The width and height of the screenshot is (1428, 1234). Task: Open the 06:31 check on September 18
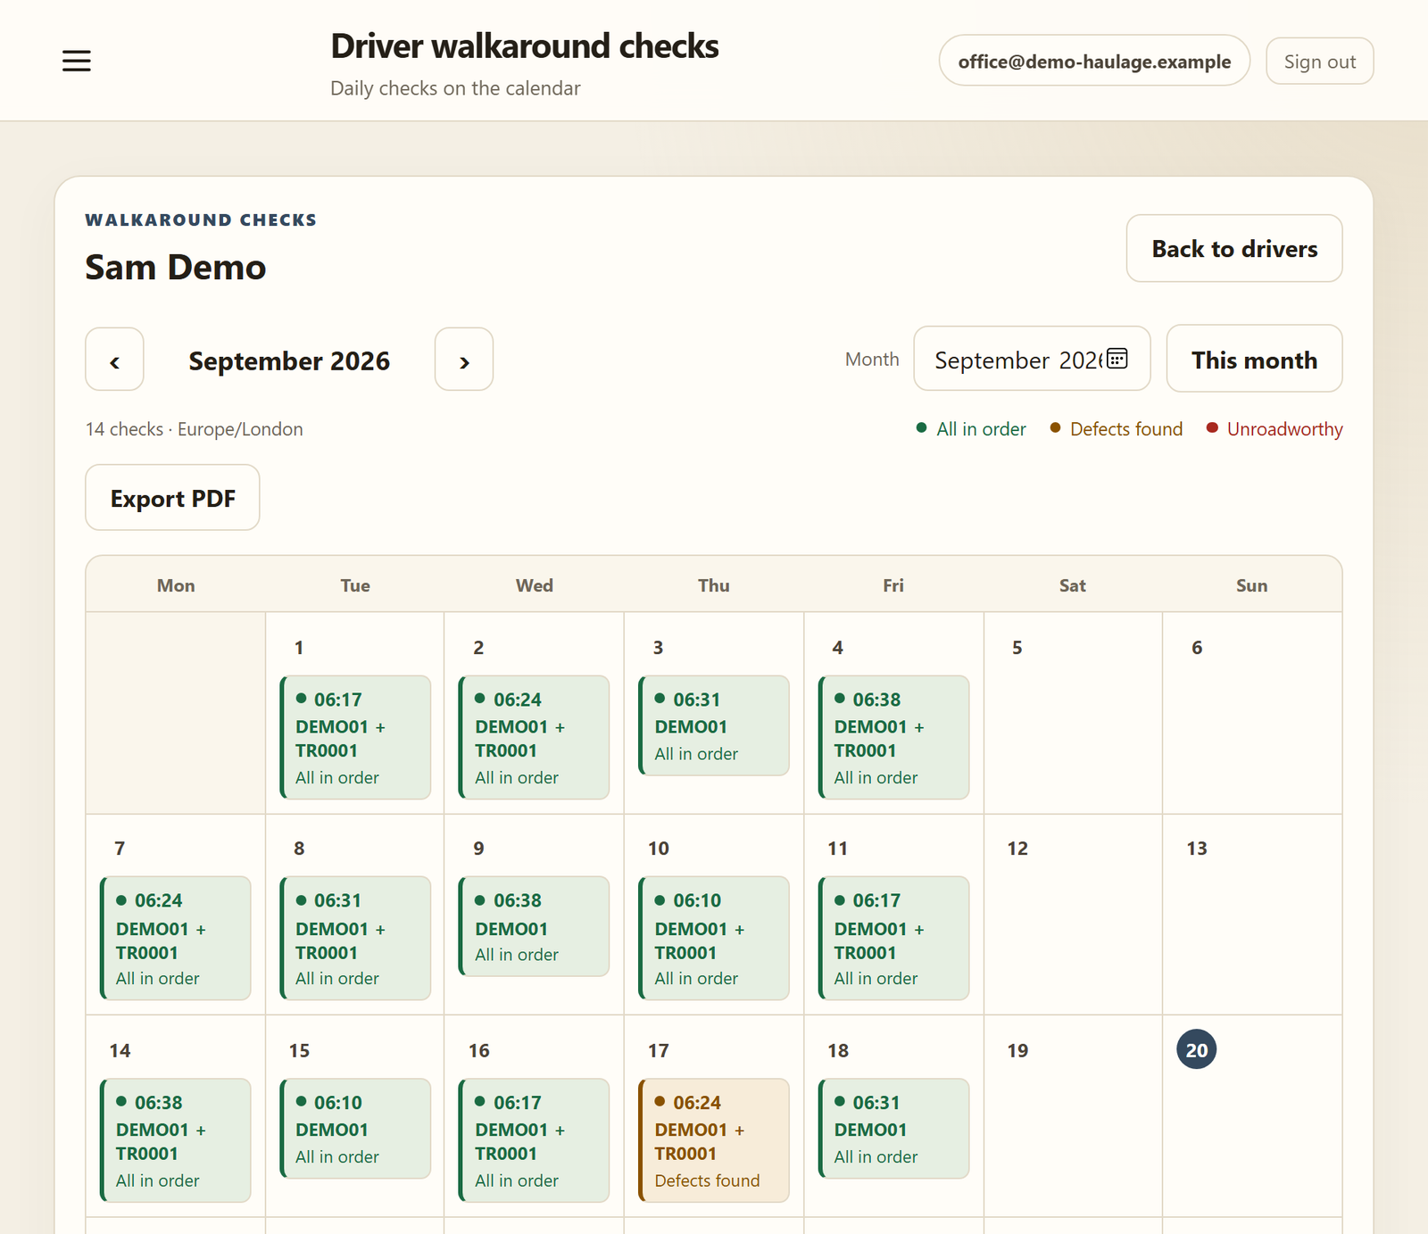(x=893, y=1129)
